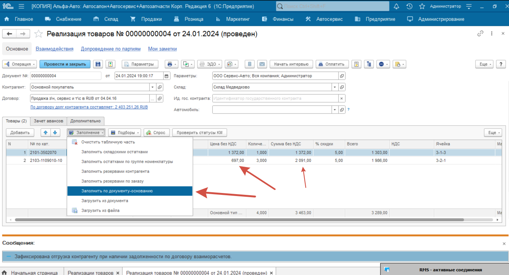Viewport: 509px width, 275px height.
Task: Open the top toolbar Еще menu
Action: [x=485, y=64]
